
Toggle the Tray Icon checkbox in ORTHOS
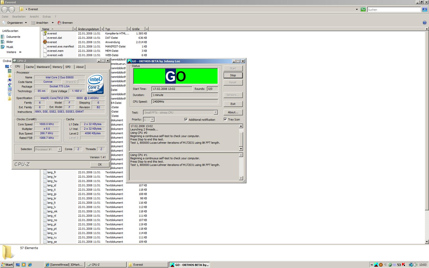(x=225, y=119)
